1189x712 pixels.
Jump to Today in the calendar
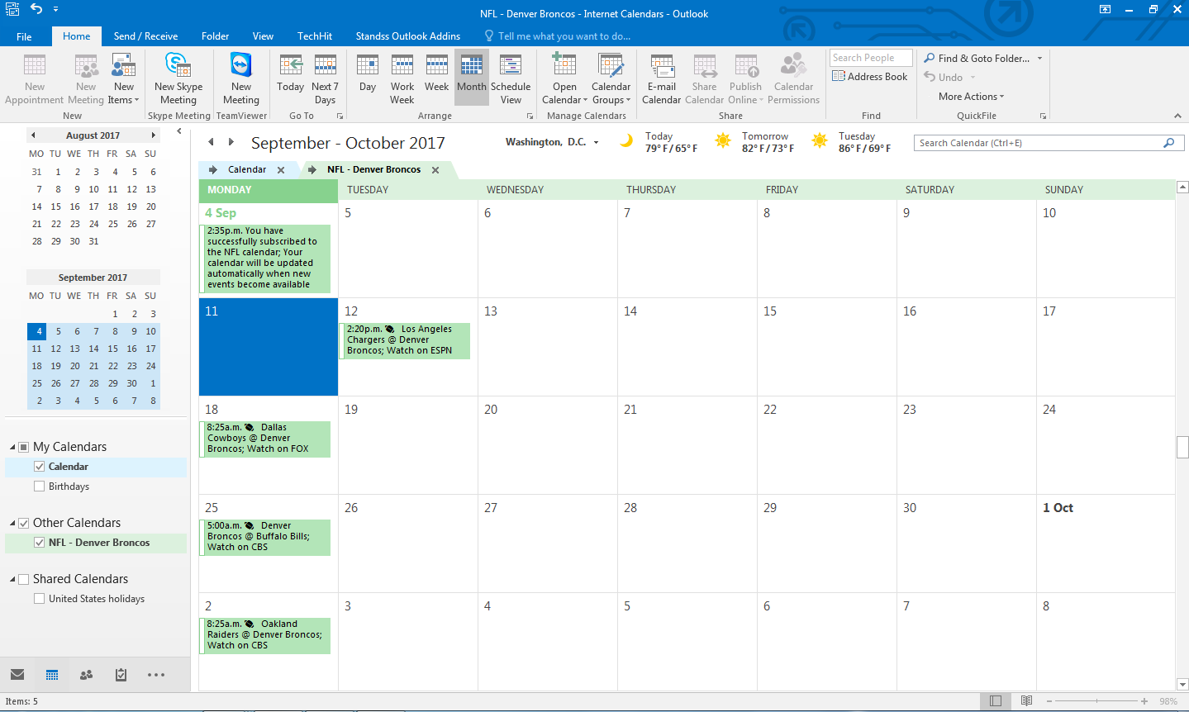click(290, 79)
